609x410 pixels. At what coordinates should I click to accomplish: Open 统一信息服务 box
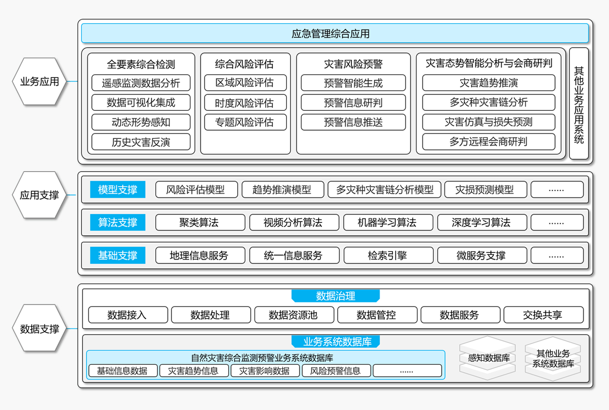pyautogui.click(x=294, y=256)
